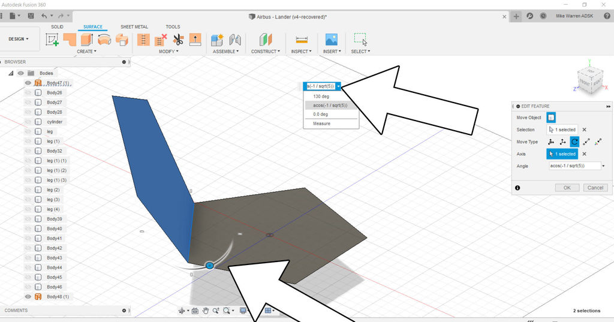Image resolution: width=614 pixels, height=322 pixels.
Task: Click the Move Object bodies icon
Action: pyautogui.click(x=551, y=118)
